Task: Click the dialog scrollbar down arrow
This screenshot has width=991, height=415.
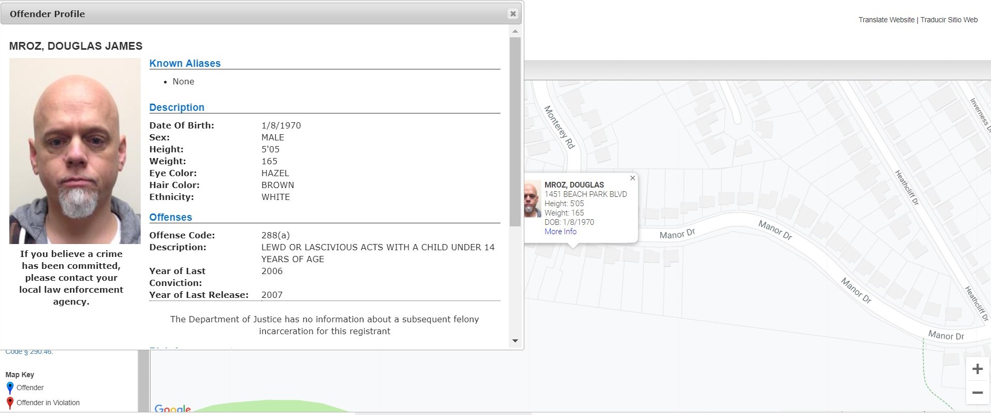Action: click(515, 340)
